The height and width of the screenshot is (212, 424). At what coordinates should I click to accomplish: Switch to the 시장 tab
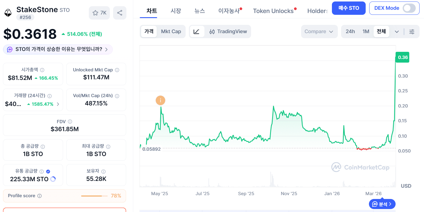[x=176, y=11]
